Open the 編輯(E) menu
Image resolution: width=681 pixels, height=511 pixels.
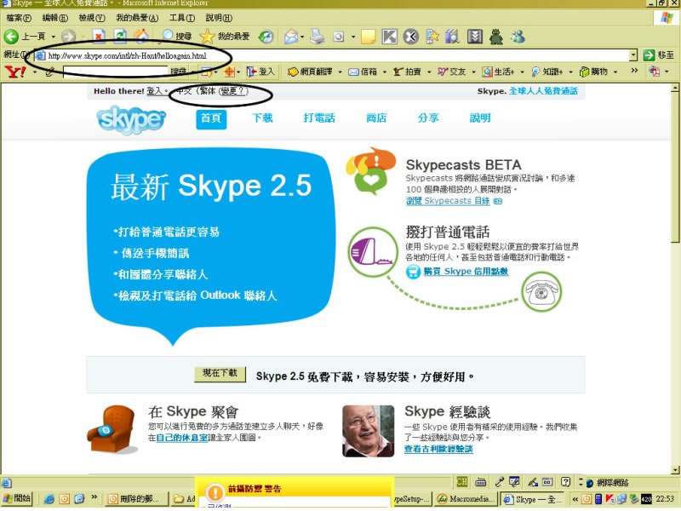tap(55, 18)
